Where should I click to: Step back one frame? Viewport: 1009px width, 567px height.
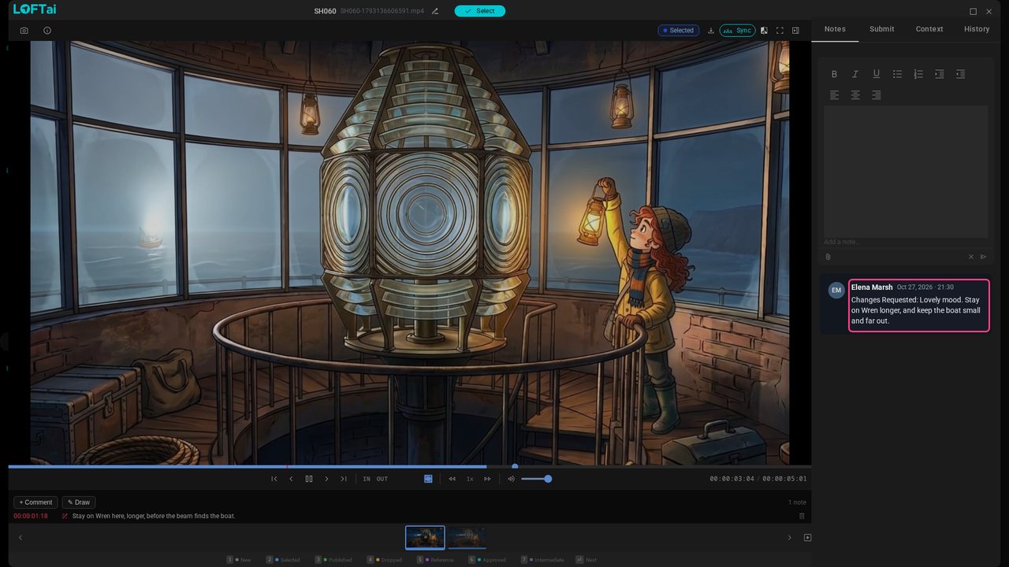click(x=291, y=479)
